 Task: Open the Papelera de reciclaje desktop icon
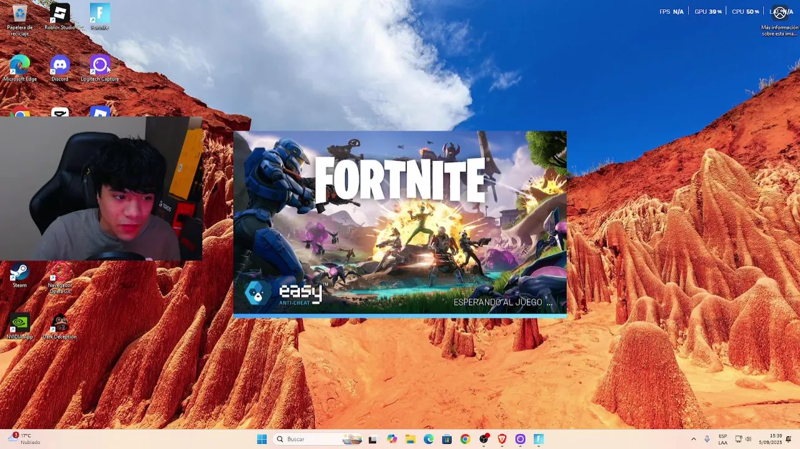pos(20,19)
